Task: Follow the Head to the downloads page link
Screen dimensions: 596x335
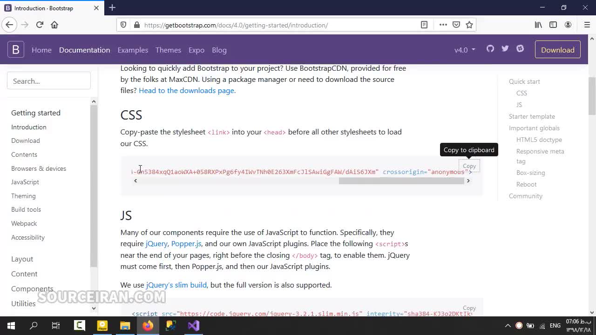Action: (186, 90)
